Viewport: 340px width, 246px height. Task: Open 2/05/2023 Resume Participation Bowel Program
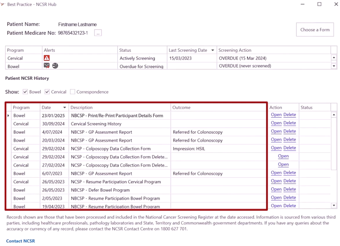point(276,197)
